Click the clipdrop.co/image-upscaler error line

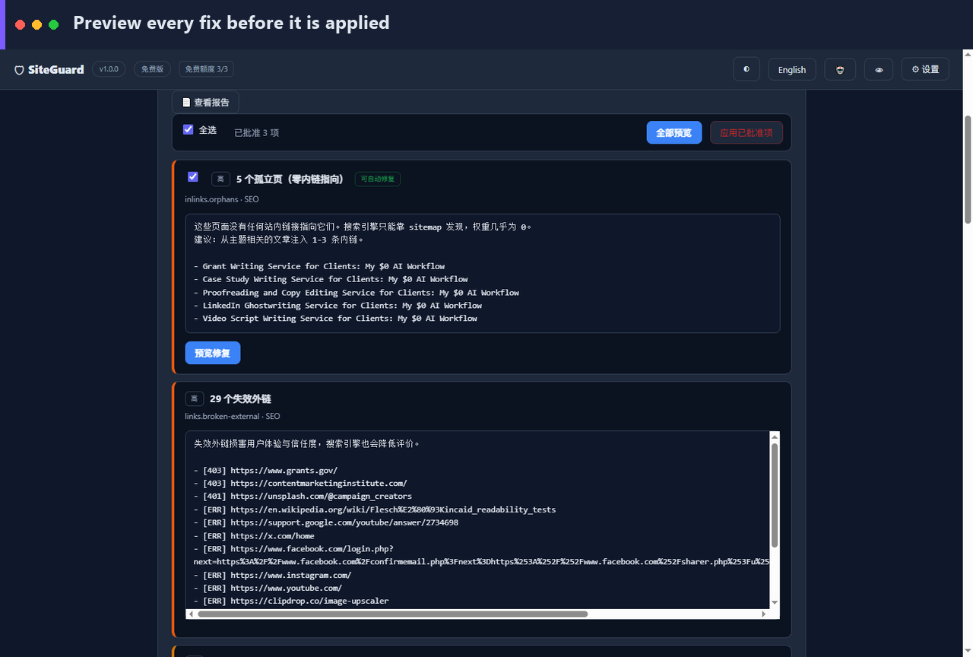click(291, 601)
